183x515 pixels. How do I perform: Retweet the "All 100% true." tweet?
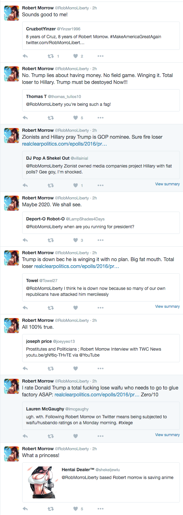pyautogui.click(x=51, y=368)
